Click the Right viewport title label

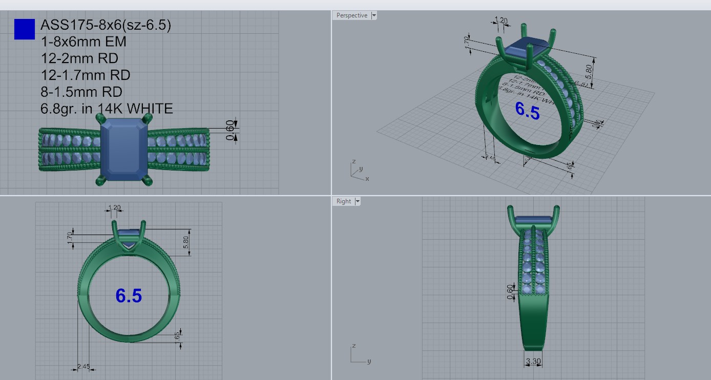click(x=344, y=201)
